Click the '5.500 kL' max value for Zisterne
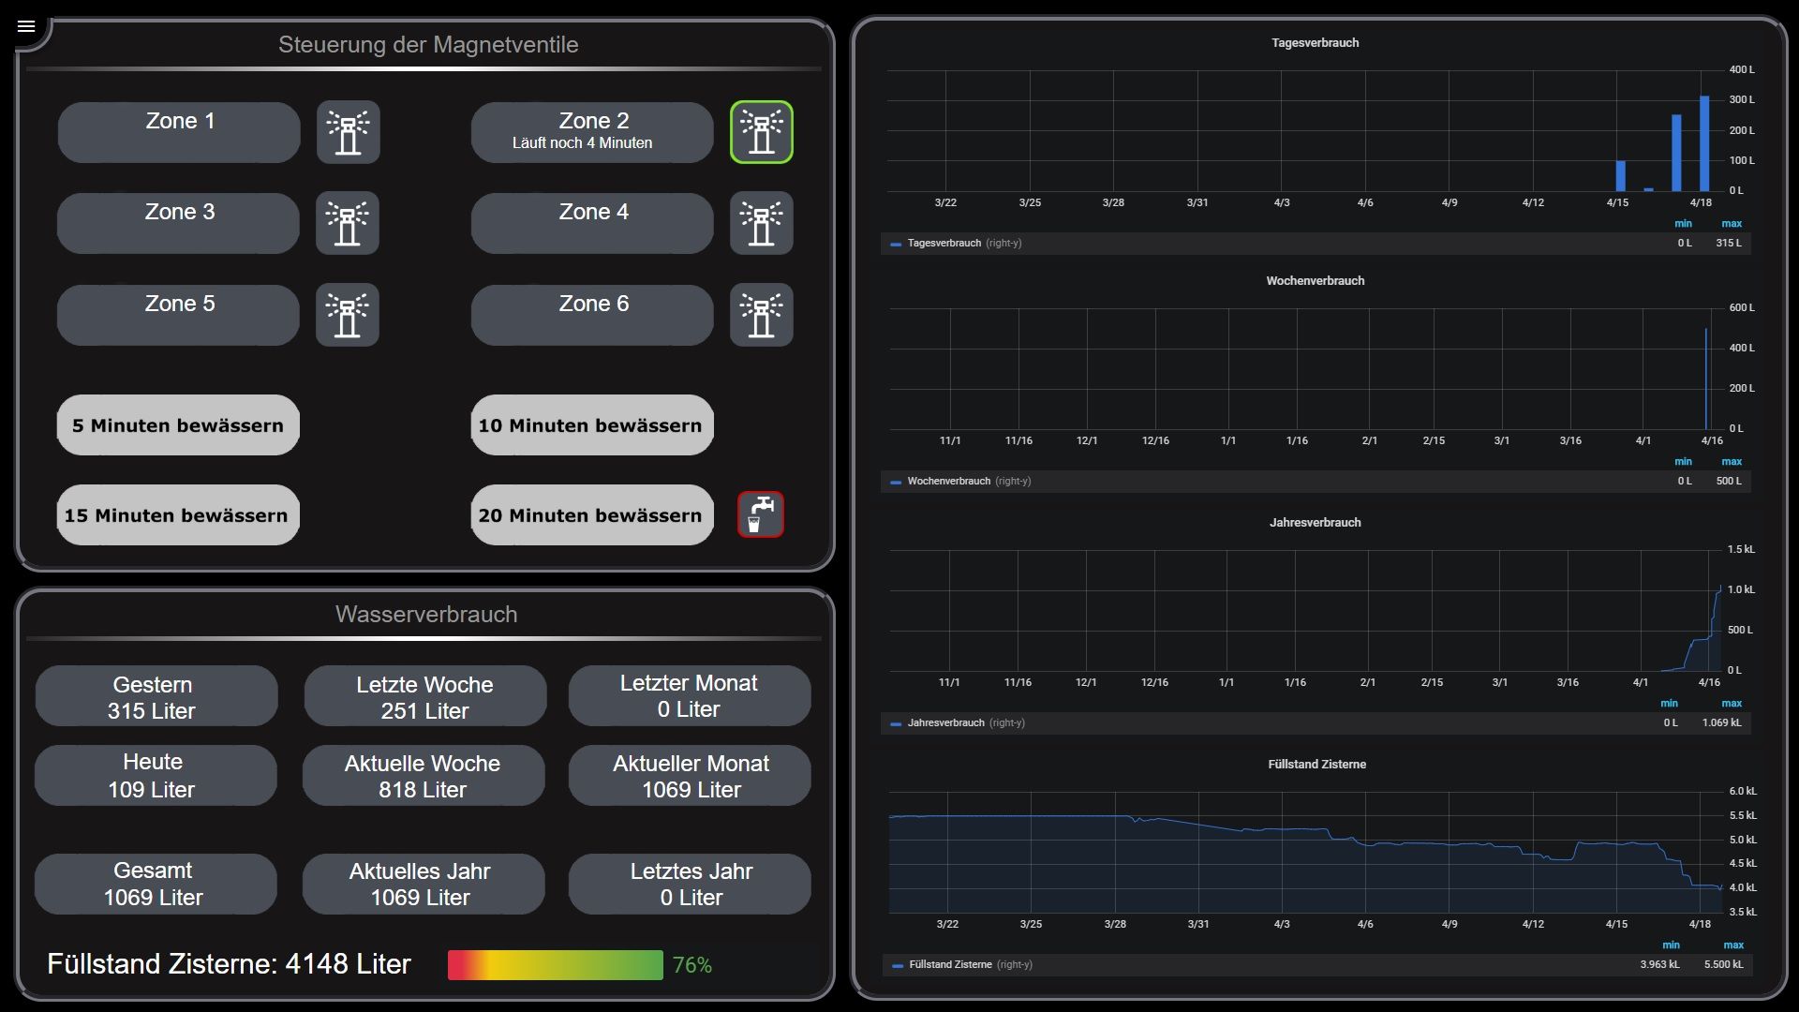This screenshot has height=1012, width=1799. (x=1724, y=965)
